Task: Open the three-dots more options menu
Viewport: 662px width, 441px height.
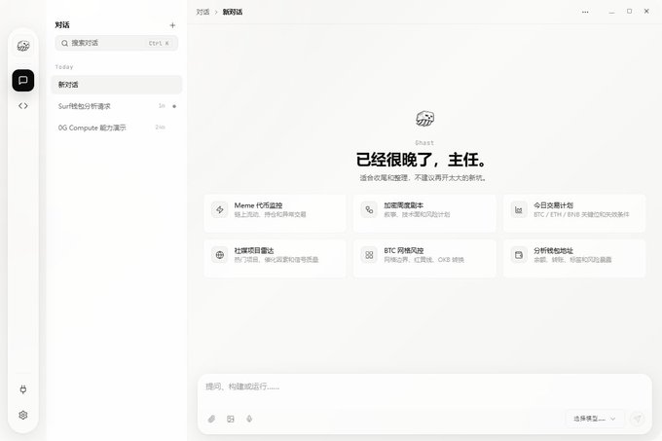Action: click(x=585, y=12)
